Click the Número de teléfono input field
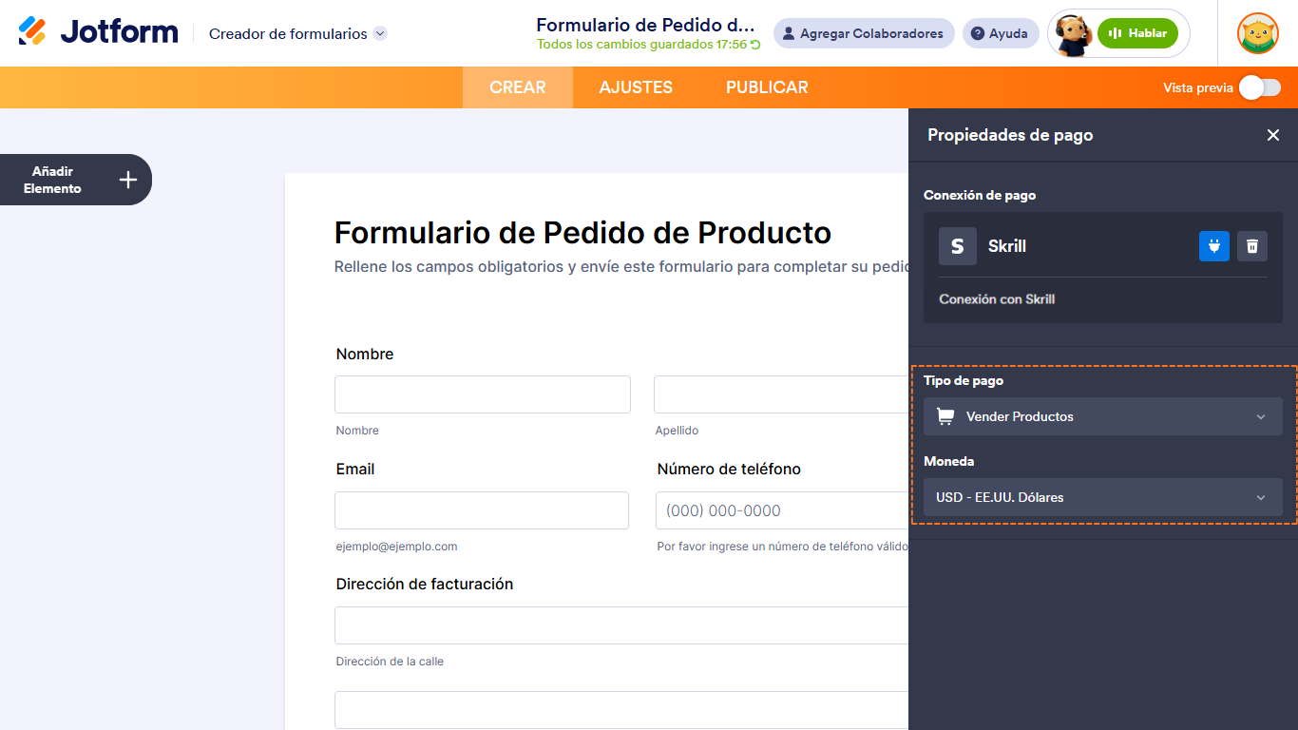Image resolution: width=1298 pixels, height=730 pixels. 782,510
